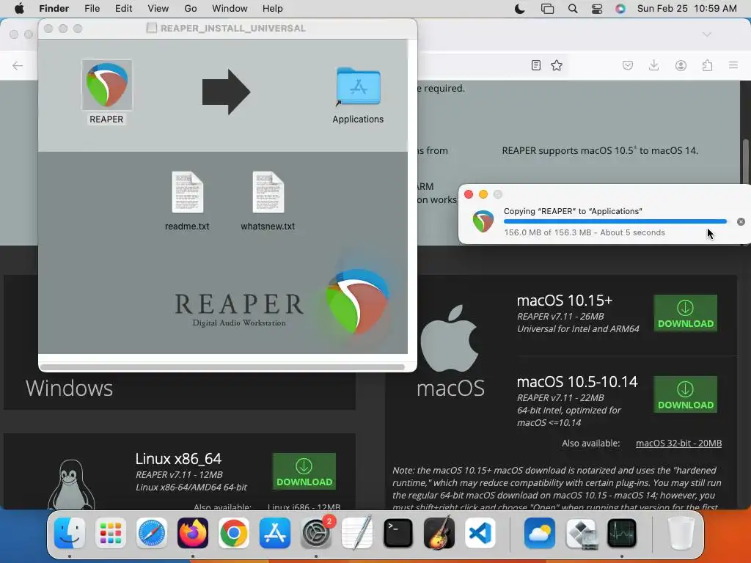This screenshot has height=563, width=751.
Task: Open Disk Utility from the Dock
Action: pos(581,533)
